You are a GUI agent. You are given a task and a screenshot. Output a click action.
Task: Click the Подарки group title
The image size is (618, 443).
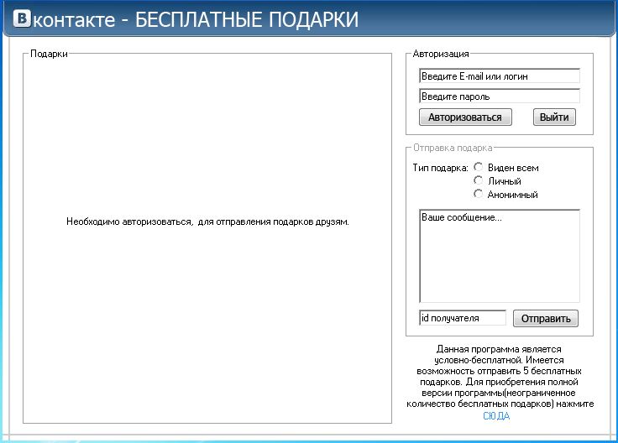[49, 54]
